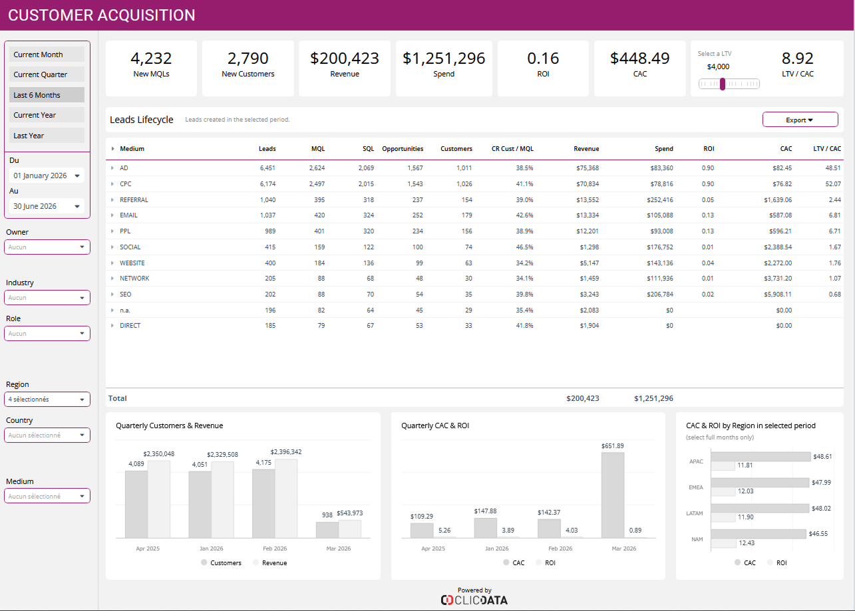Click the New Customers KPI card
Screen dimensions: 855x611
pyautogui.click(x=248, y=68)
